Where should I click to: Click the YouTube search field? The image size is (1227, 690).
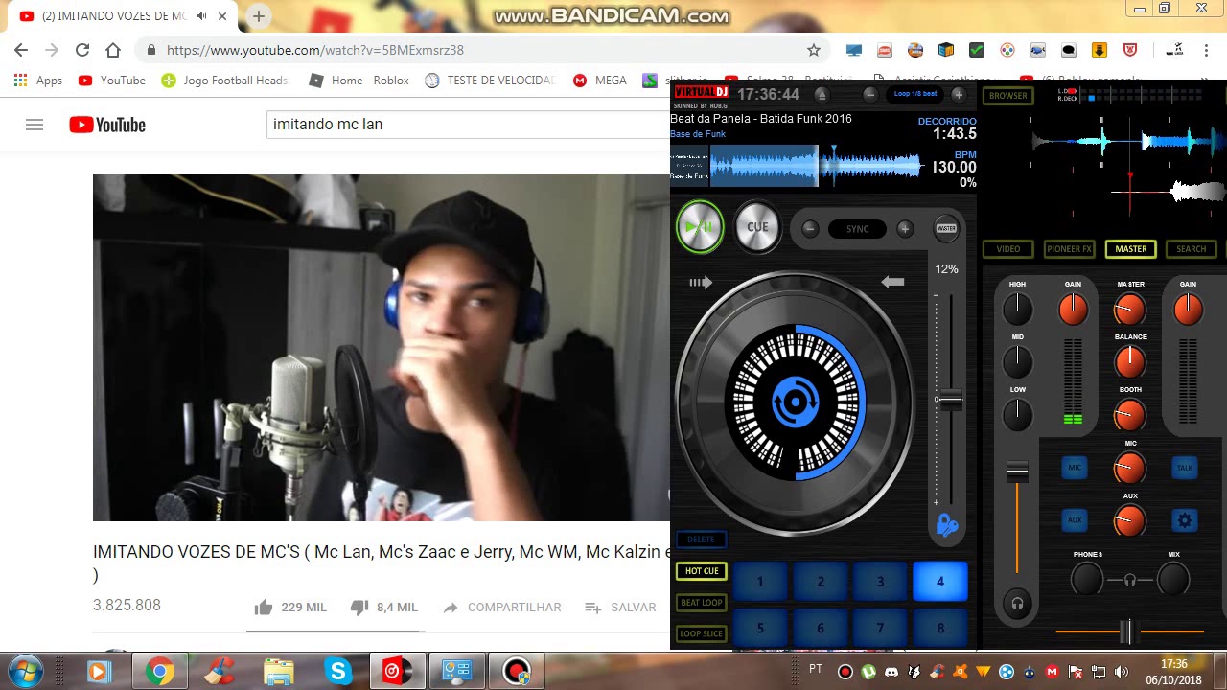coord(468,125)
